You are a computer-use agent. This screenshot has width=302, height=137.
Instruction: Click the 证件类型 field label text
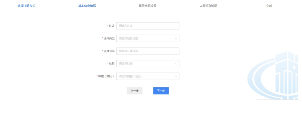tap(109, 38)
